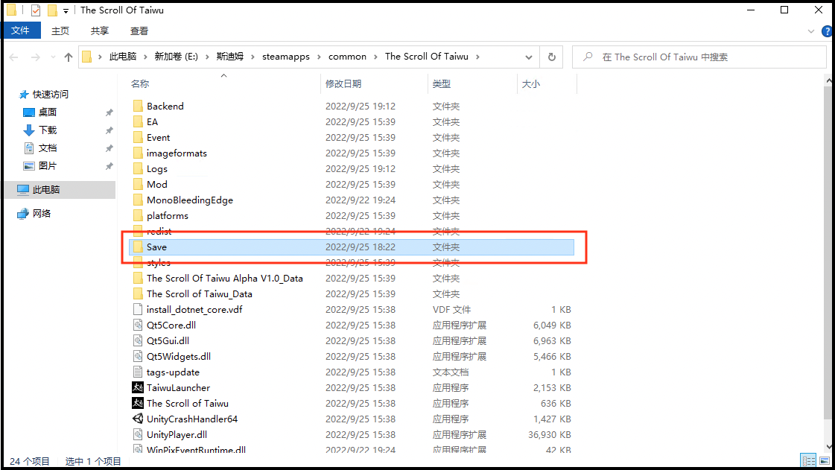Viewport: 835px width, 470px height.
Task: Open the help question mark icon
Action: (x=828, y=31)
